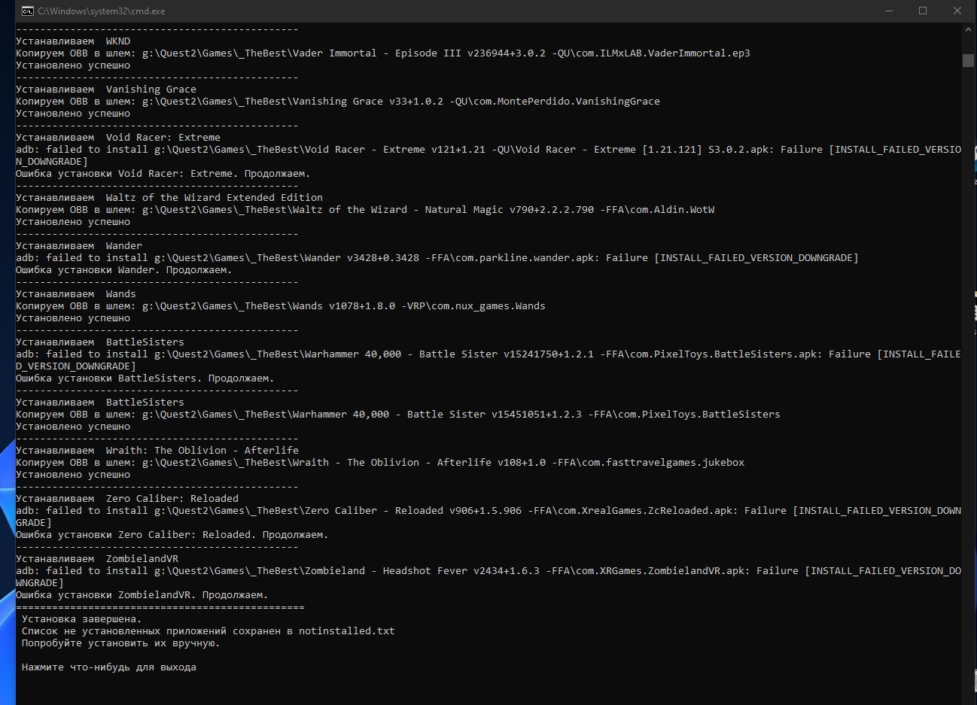Click the com.MontePerdido.VanishingGrace path line
This screenshot has width=977, height=705.
pyautogui.click(x=338, y=102)
